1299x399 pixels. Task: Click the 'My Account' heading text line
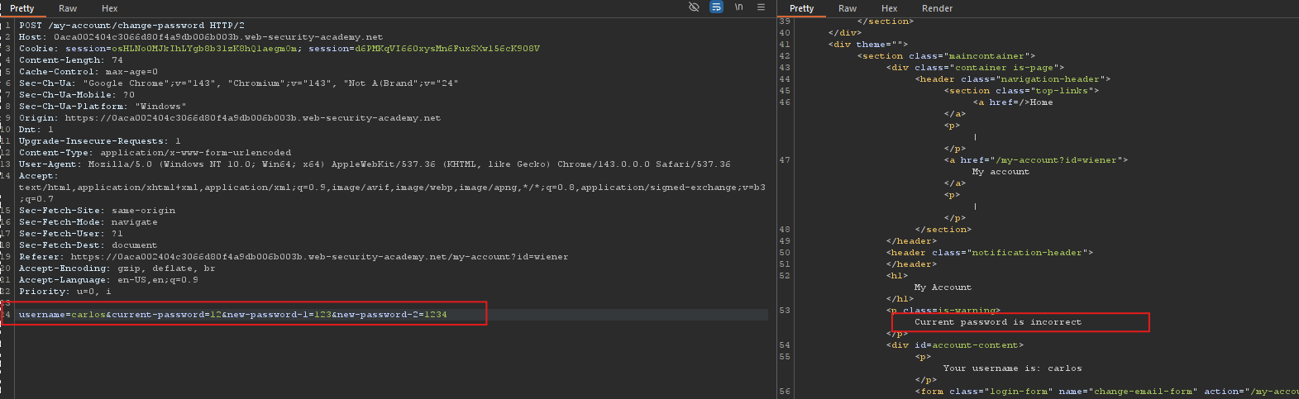pos(943,287)
